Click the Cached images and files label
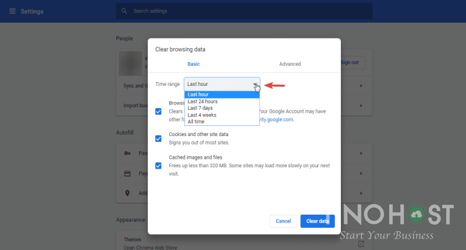 click(196, 157)
